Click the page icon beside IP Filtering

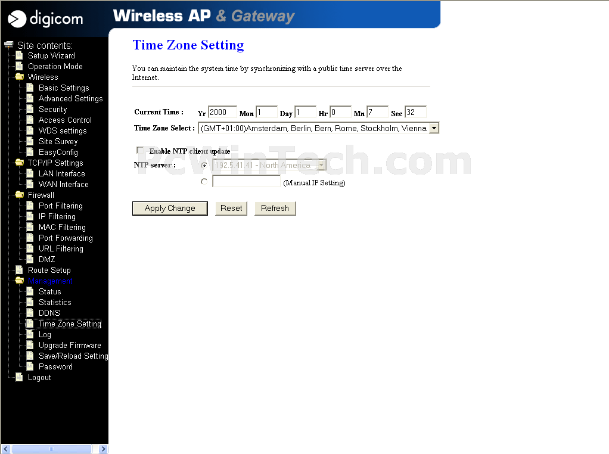click(x=30, y=216)
